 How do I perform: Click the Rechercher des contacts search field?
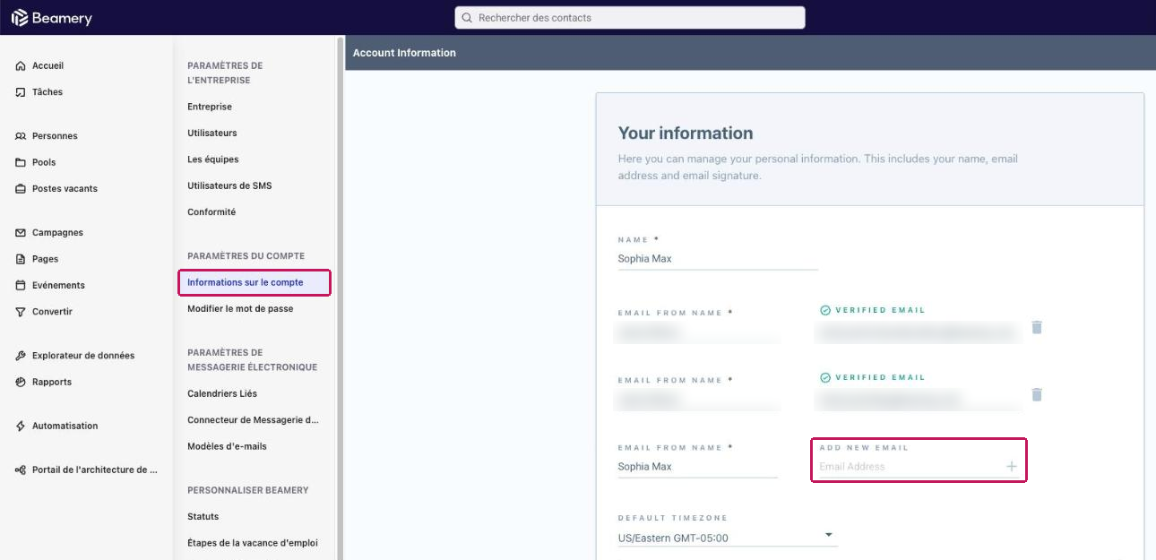tap(630, 18)
